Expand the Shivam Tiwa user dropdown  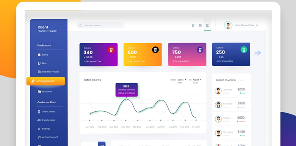coord(257,25)
